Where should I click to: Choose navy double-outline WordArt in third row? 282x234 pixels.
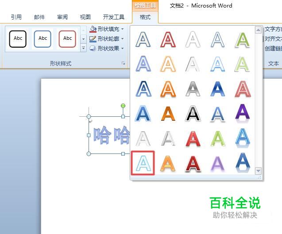pyautogui.click(x=143, y=88)
